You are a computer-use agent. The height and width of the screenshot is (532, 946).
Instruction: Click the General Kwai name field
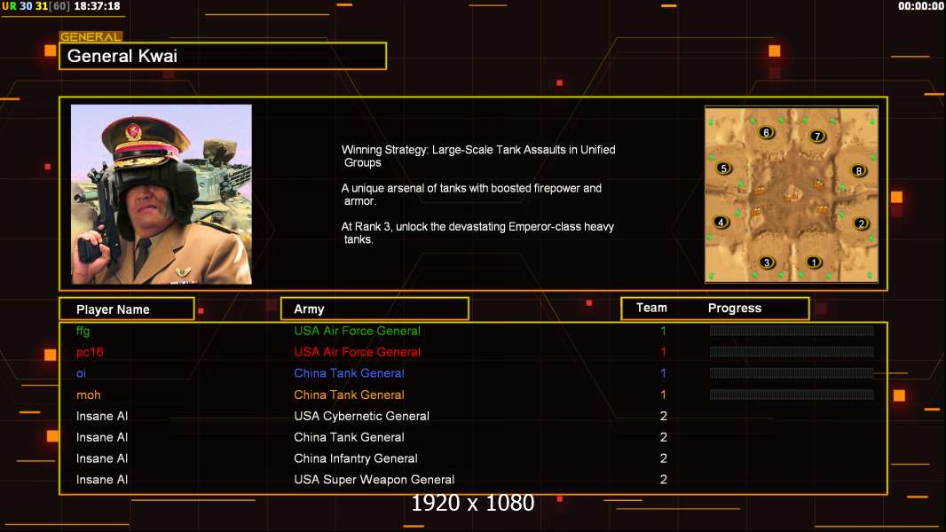[223, 56]
